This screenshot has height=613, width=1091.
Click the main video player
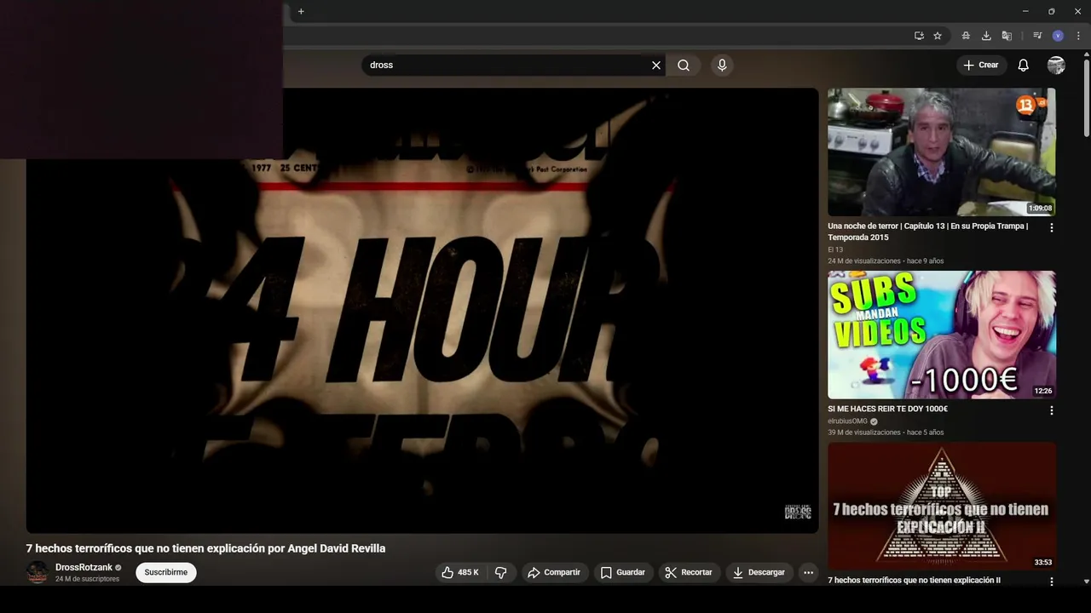[422, 311]
